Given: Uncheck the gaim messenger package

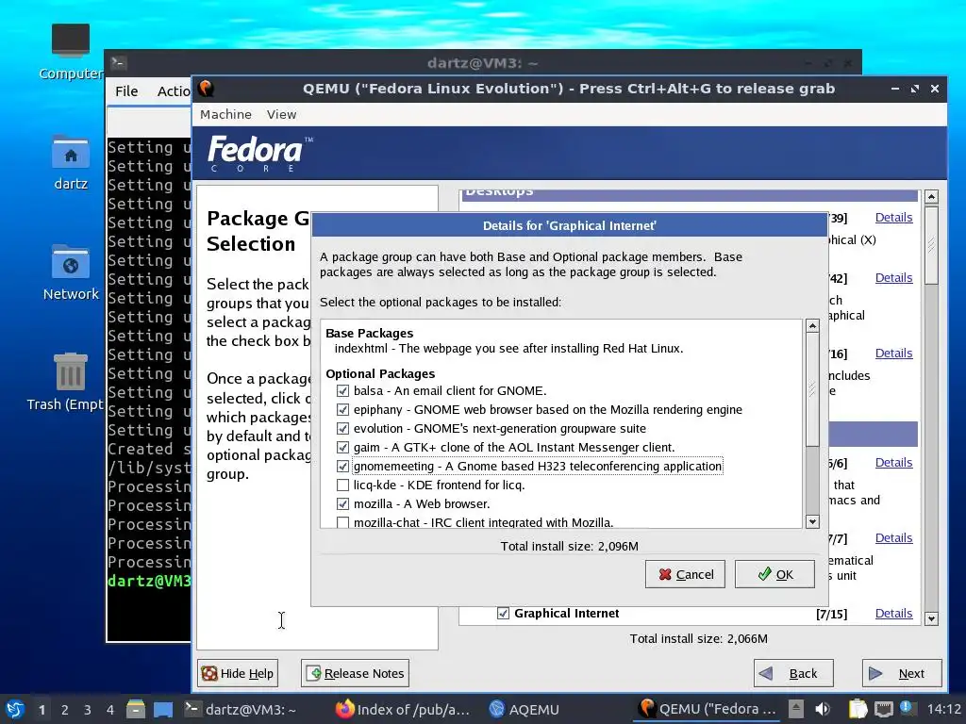Looking at the screenshot, I should (343, 448).
